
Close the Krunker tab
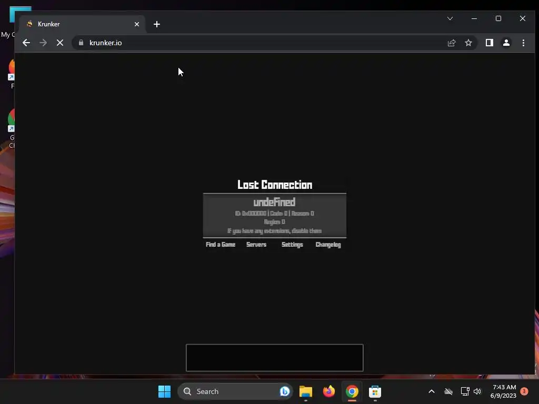[x=137, y=24]
